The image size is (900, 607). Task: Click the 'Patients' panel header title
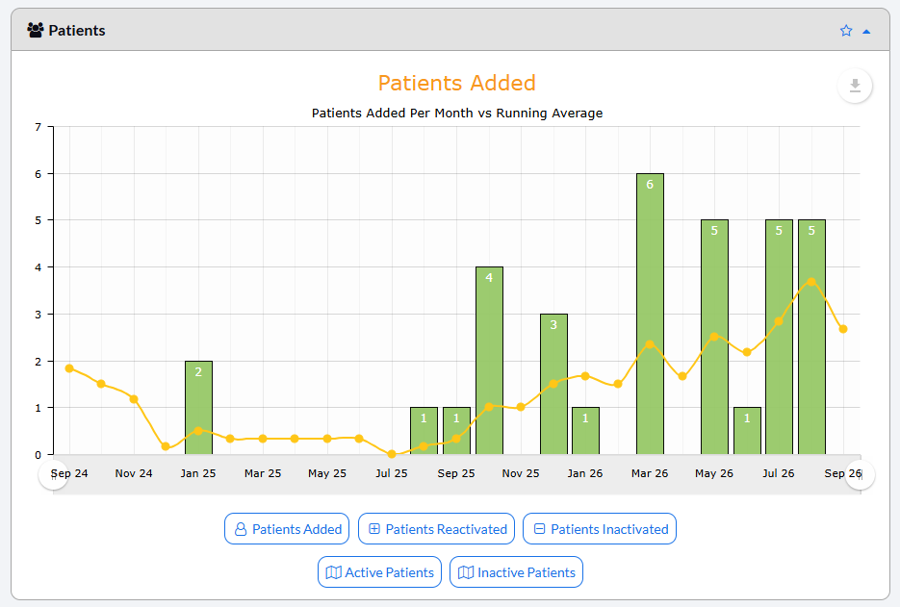pyautogui.click(x=77, y=31)
